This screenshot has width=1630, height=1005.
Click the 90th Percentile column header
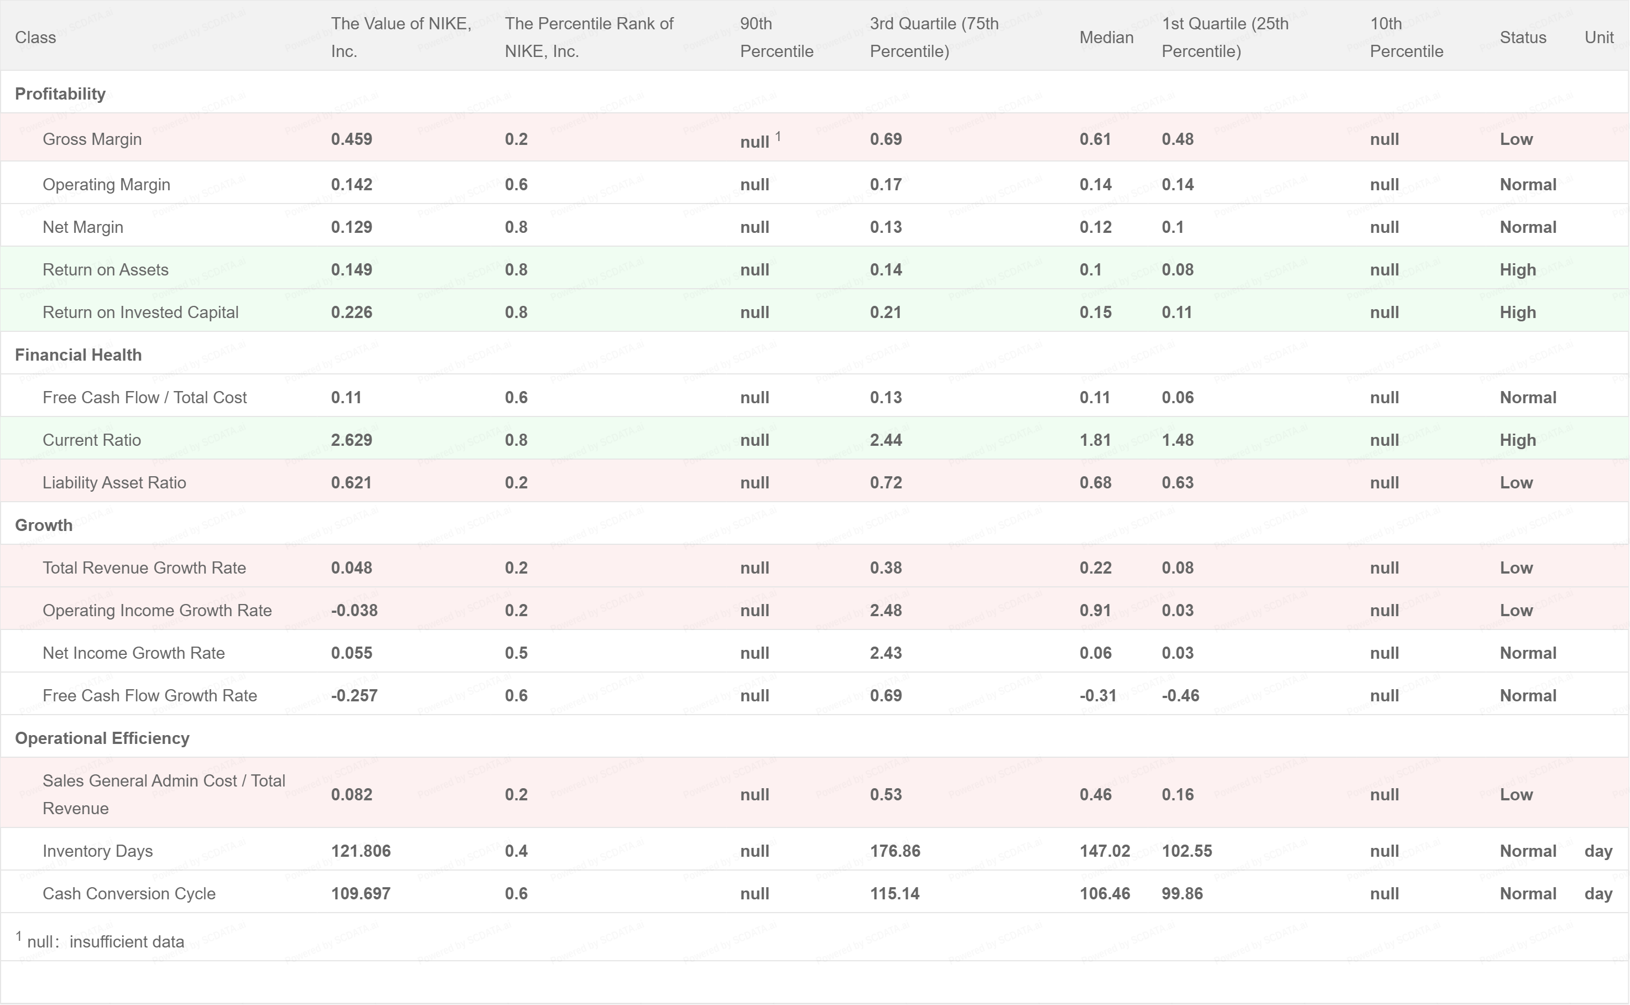(776, 37)
